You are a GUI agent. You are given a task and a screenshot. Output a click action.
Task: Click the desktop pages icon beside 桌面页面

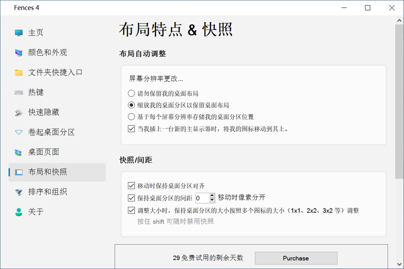(x=18, y=152)
